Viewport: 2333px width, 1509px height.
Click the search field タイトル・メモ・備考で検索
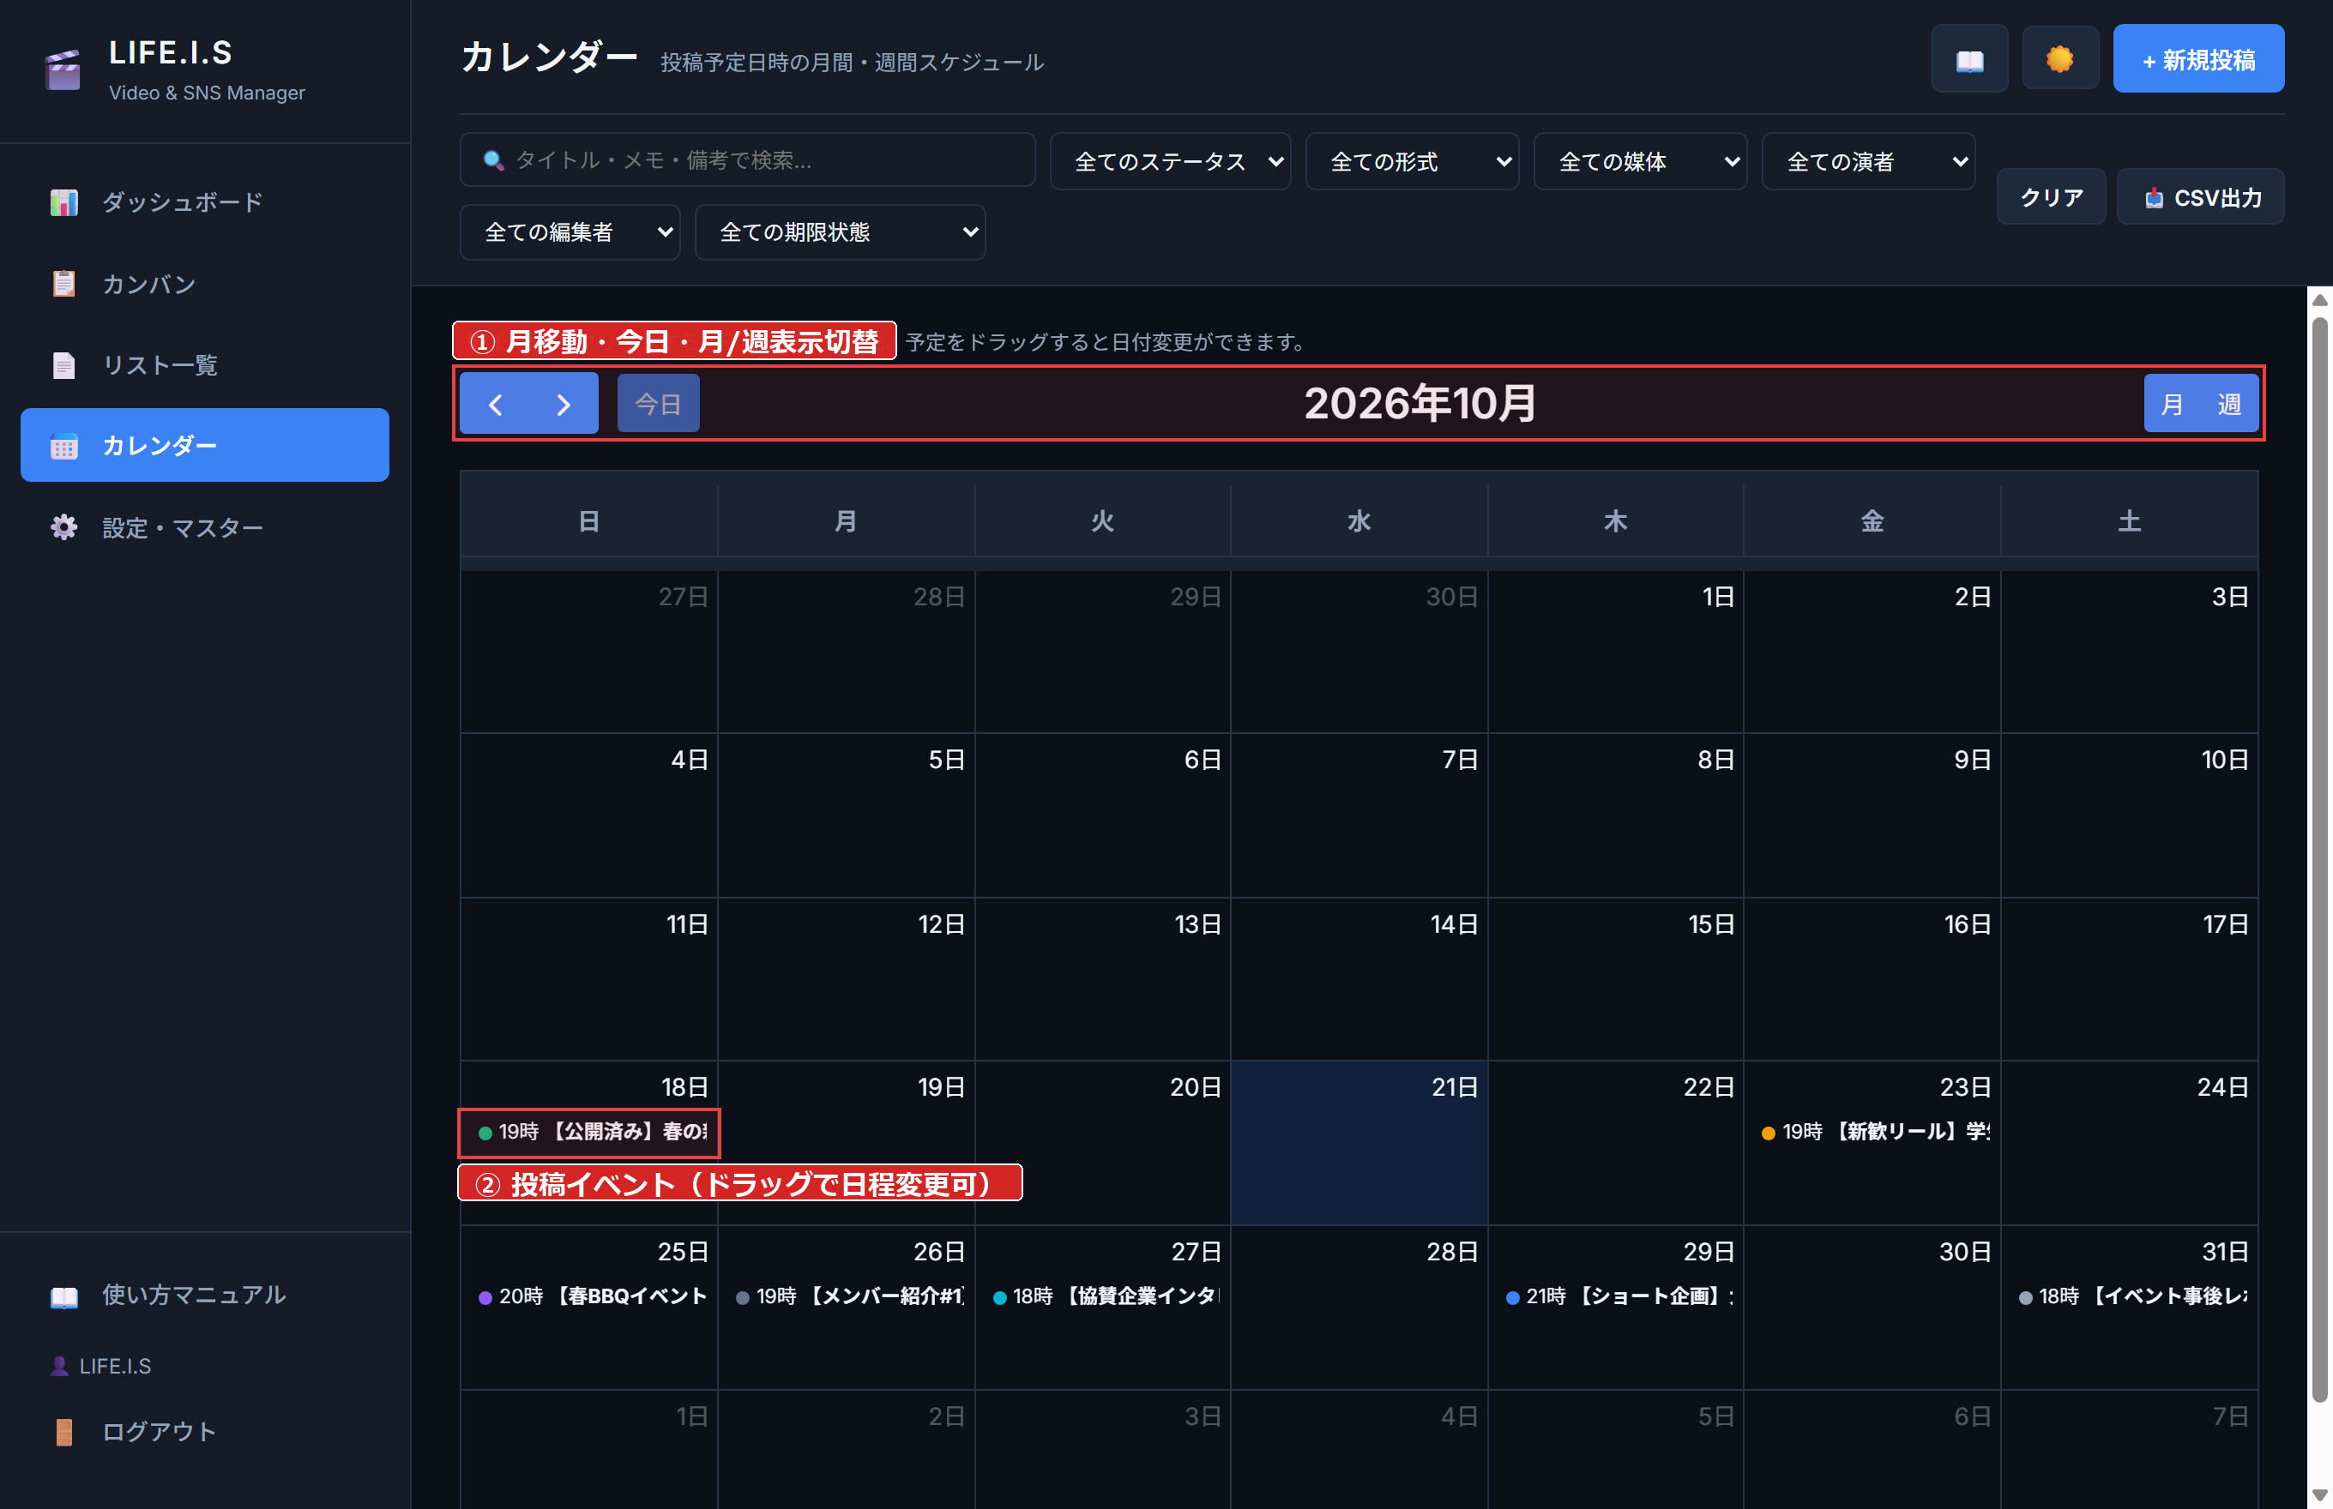pyautogui.click(x=747, y=160)
